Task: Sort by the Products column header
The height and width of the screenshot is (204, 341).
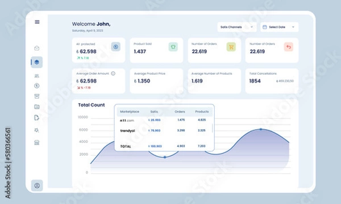Action: [202, 112]
